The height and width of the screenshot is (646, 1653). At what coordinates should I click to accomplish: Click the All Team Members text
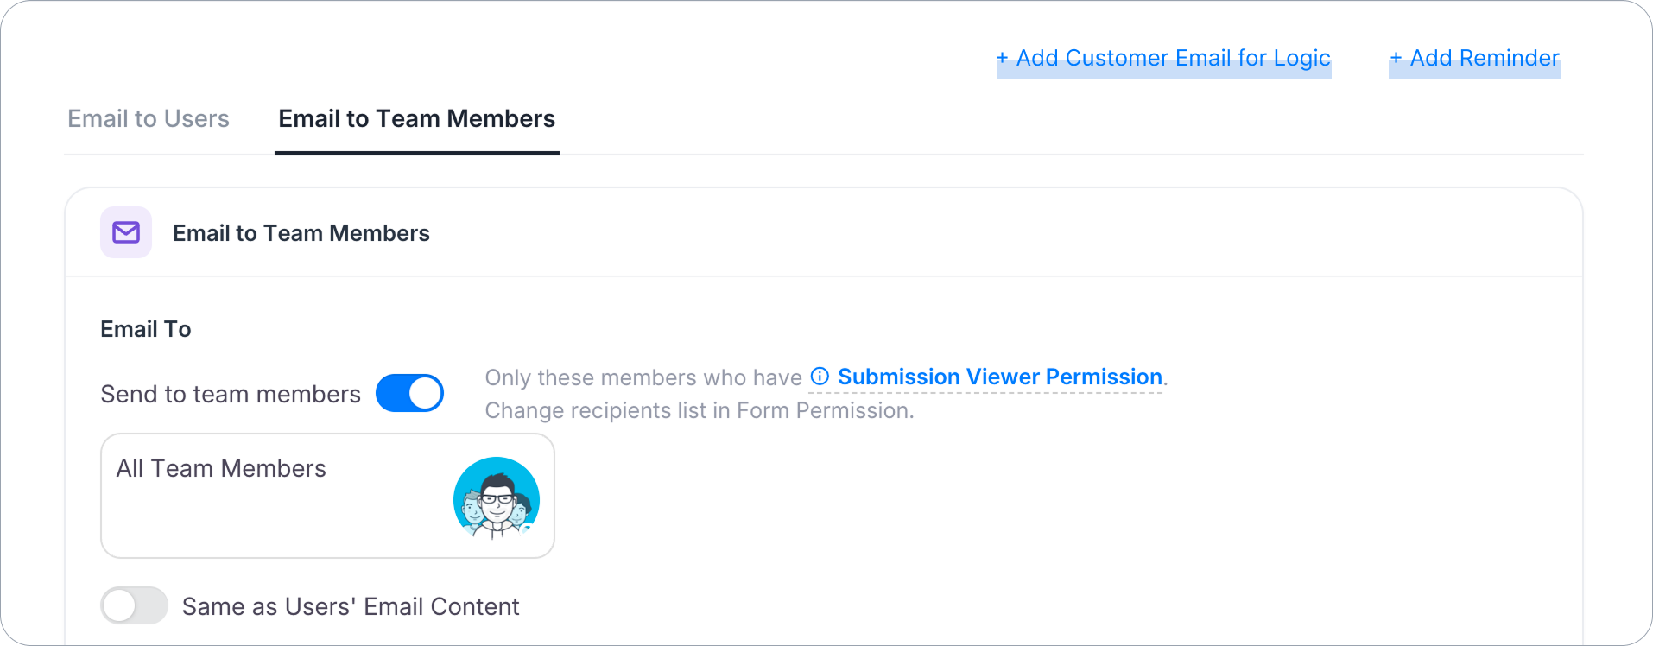(x=221, y=468)
